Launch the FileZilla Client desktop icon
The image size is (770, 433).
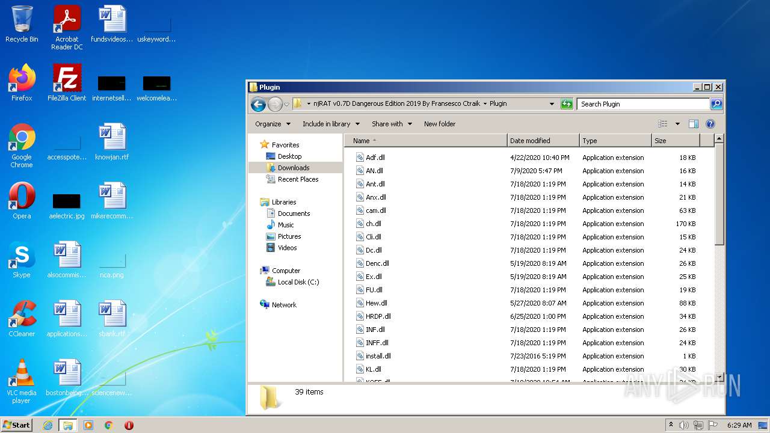67,83
